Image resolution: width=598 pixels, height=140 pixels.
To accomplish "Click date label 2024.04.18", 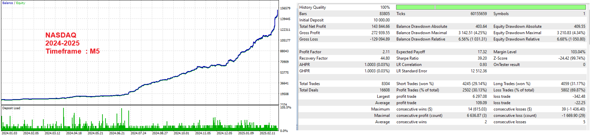I will pos(74,133).
